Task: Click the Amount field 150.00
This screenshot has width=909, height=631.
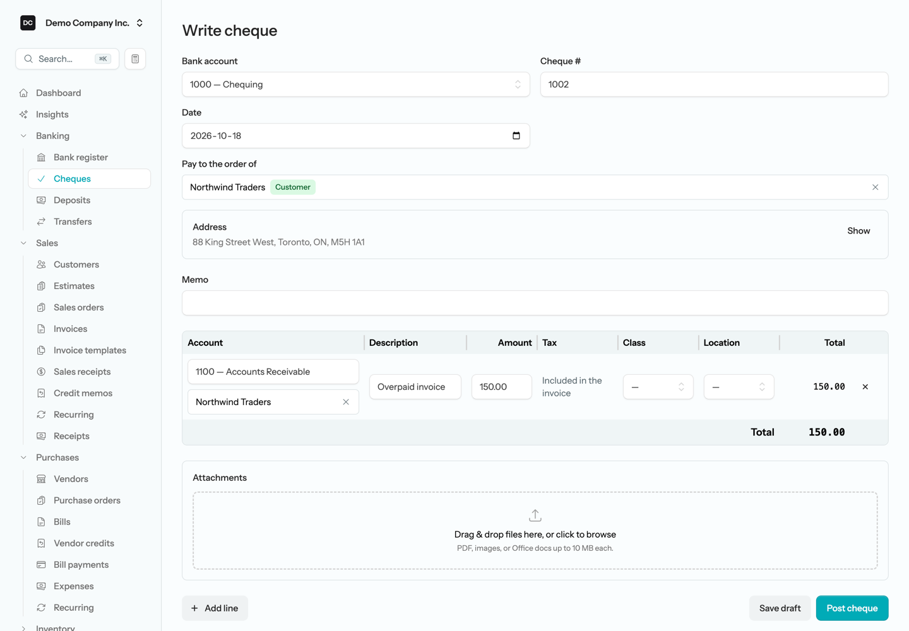Action: (x=502, y=387)
